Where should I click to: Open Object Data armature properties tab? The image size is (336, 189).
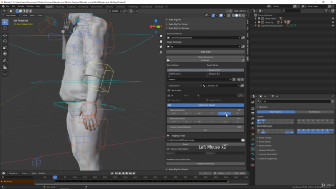[253, 149]
